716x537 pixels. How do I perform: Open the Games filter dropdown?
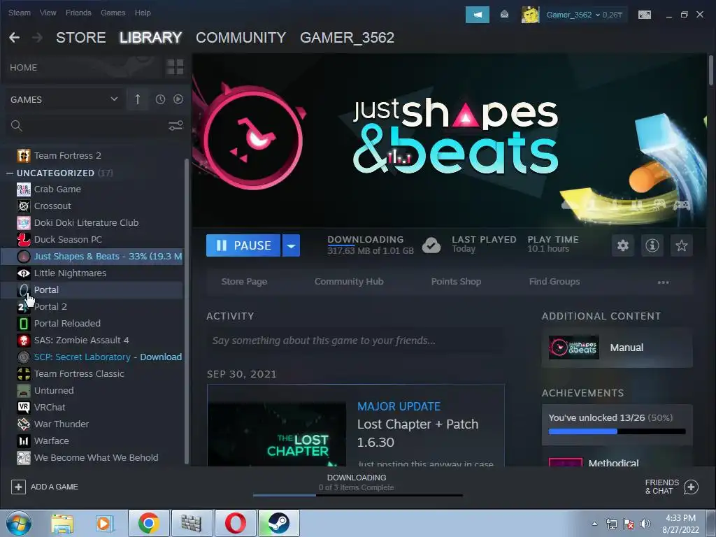point(64,99)
